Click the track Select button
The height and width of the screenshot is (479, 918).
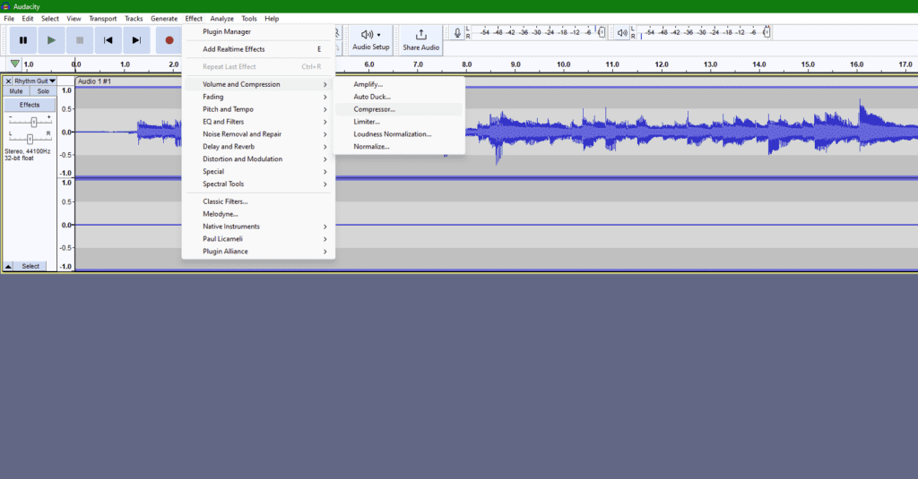click(x=31, y=266)
